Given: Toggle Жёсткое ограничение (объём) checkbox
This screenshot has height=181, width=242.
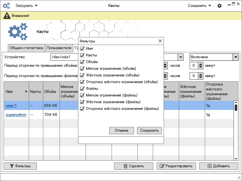Looking at the screenshot, I should pyautogui.click(x=82, y=75).
